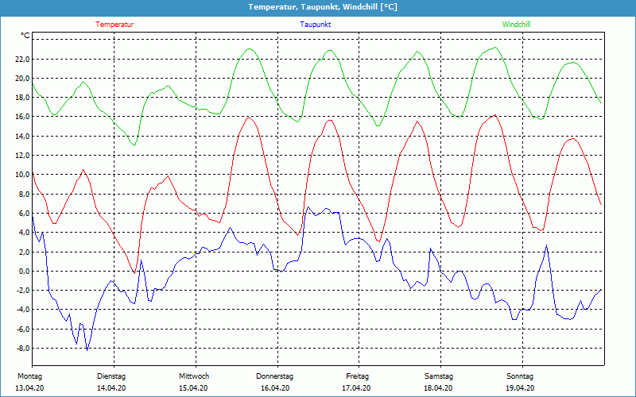
Task: Click the 14,0 y-axis value
Action: (22, 136)
